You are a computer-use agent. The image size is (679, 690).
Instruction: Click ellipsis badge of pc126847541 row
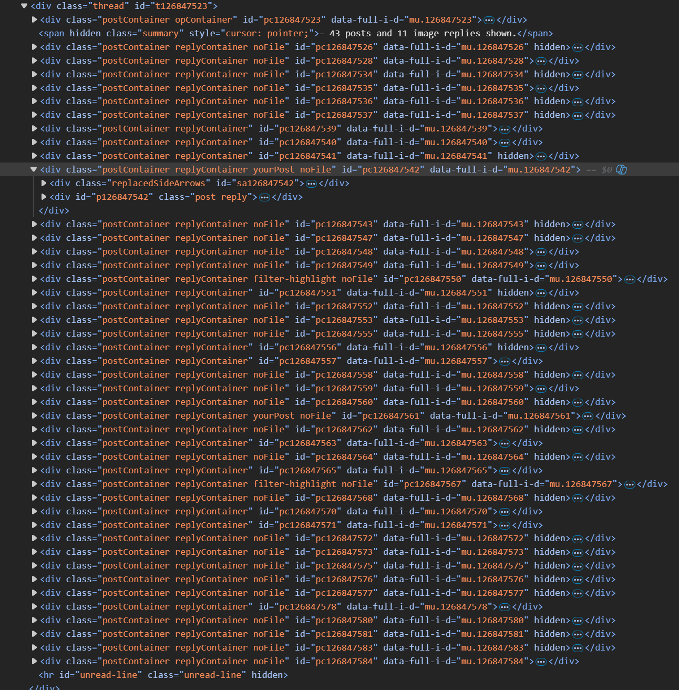541,156
